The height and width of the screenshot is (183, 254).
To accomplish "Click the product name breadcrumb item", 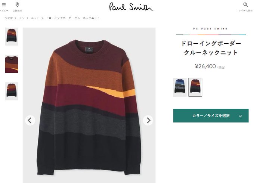I will (72, 18).
